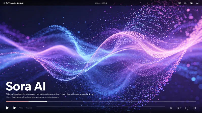The height and width of the screenshot is (113, 202).
Task: Click the screen cast display icon
Action: click(x=187, y=108)
